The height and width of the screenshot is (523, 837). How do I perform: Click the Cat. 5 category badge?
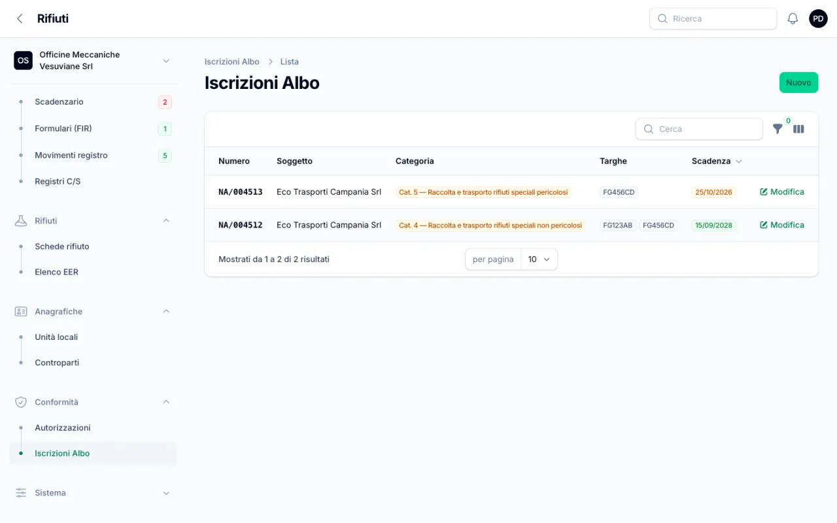tap(483, 192)
